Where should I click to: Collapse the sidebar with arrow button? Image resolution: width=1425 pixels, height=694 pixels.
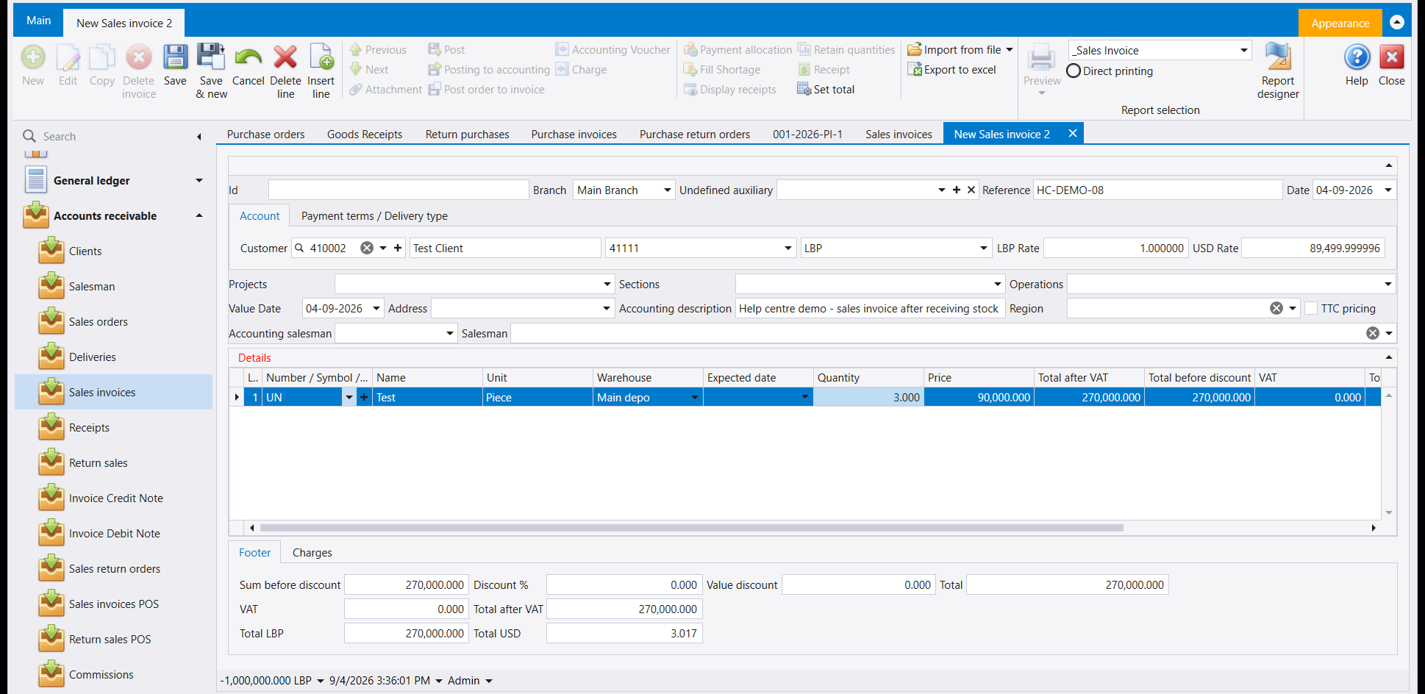[199, 137]
